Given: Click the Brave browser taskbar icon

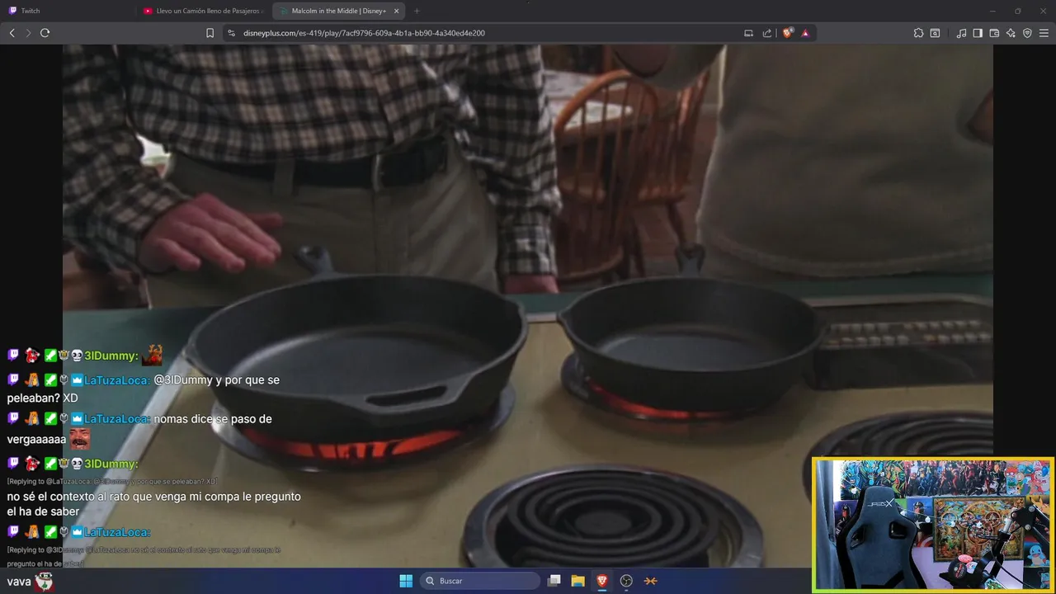Looking at the screenshot, I should pos(602,581).
